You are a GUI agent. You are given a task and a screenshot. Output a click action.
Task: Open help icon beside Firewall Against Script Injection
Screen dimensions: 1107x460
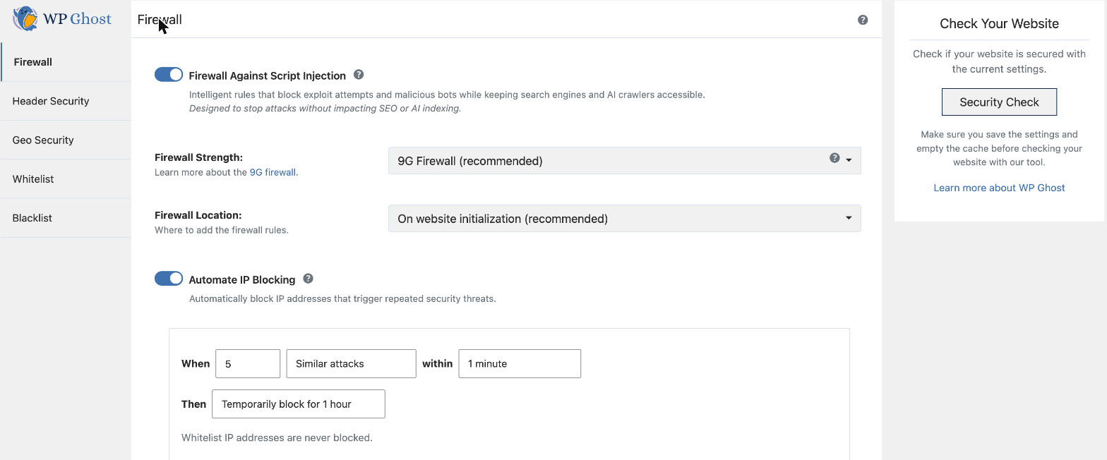[359, 75]
